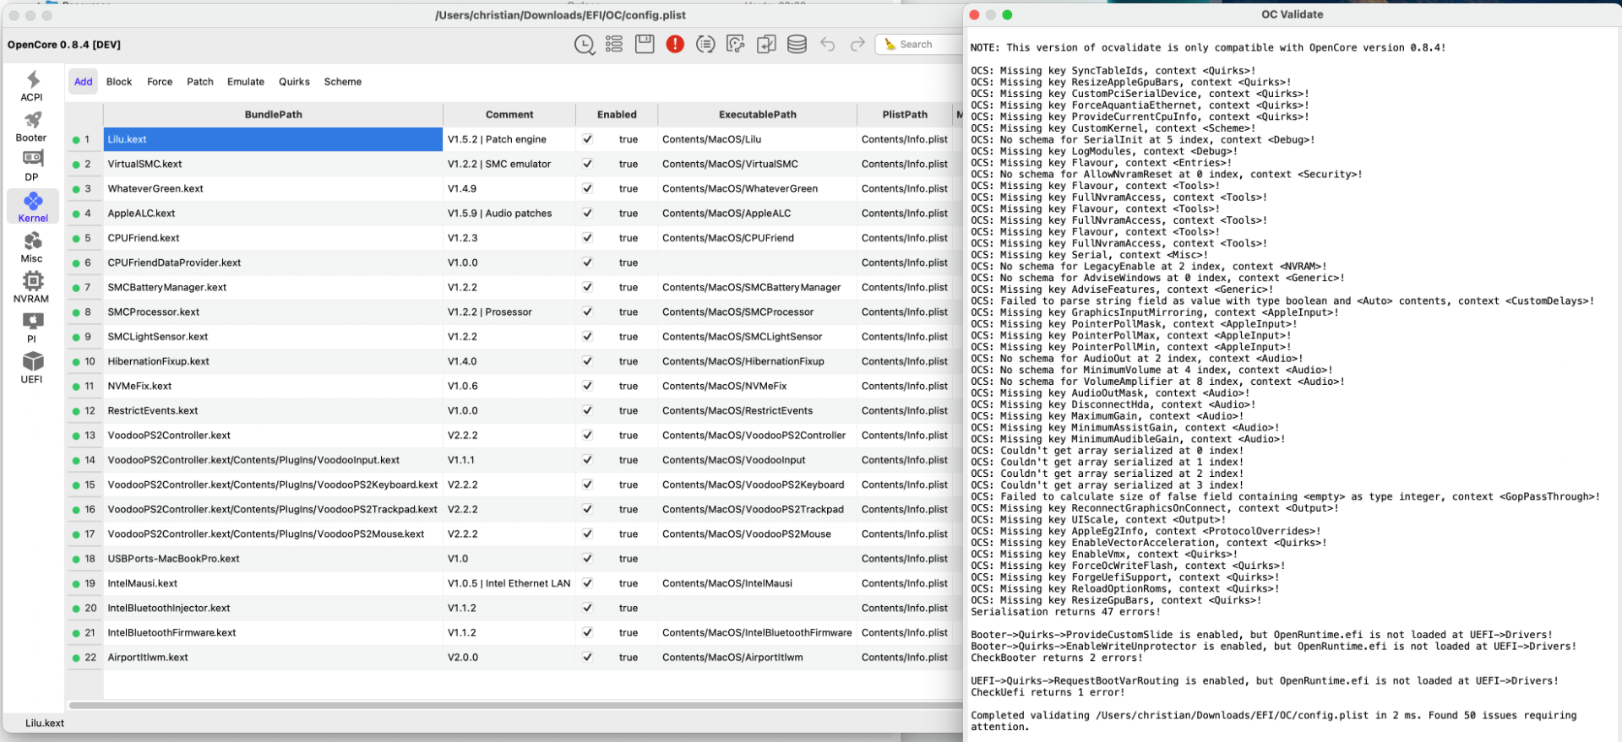Open the Booter section in sidebar
The image size is (1622, 742).
32,127
